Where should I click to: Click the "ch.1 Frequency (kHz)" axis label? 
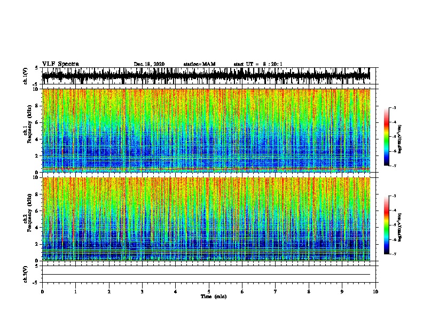pos(28,124)
